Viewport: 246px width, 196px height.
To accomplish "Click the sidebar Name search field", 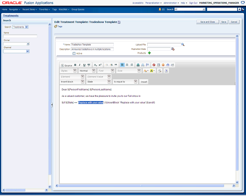I will click(20, 36).
